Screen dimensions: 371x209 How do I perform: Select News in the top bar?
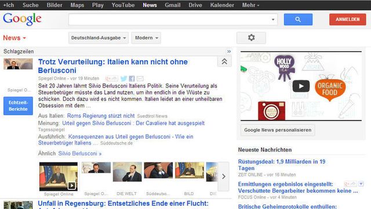click(150, 5)
